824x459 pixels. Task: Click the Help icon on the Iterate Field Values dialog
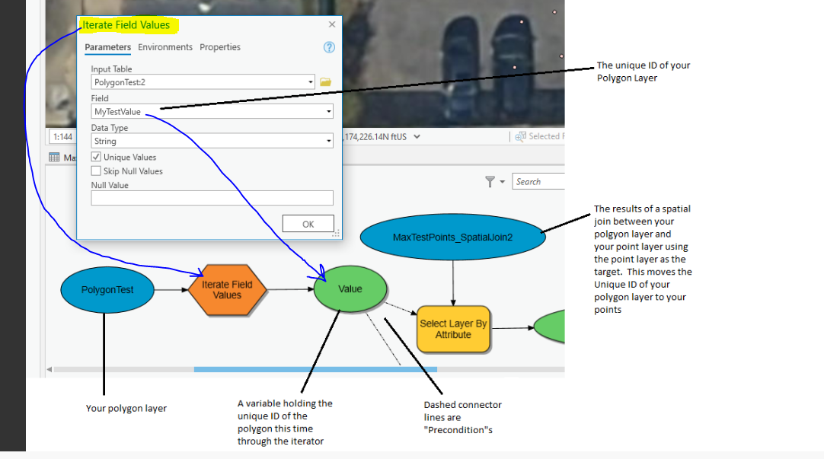329,47
